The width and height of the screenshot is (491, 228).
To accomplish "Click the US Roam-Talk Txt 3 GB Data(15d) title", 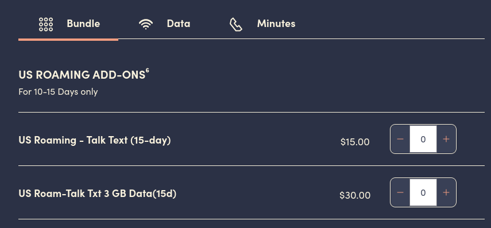I will click(98, 194).
